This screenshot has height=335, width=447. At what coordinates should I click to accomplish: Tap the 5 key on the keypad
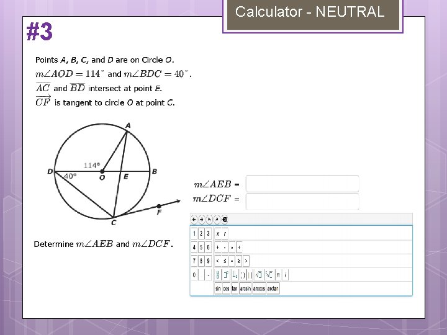pos(201,248)
